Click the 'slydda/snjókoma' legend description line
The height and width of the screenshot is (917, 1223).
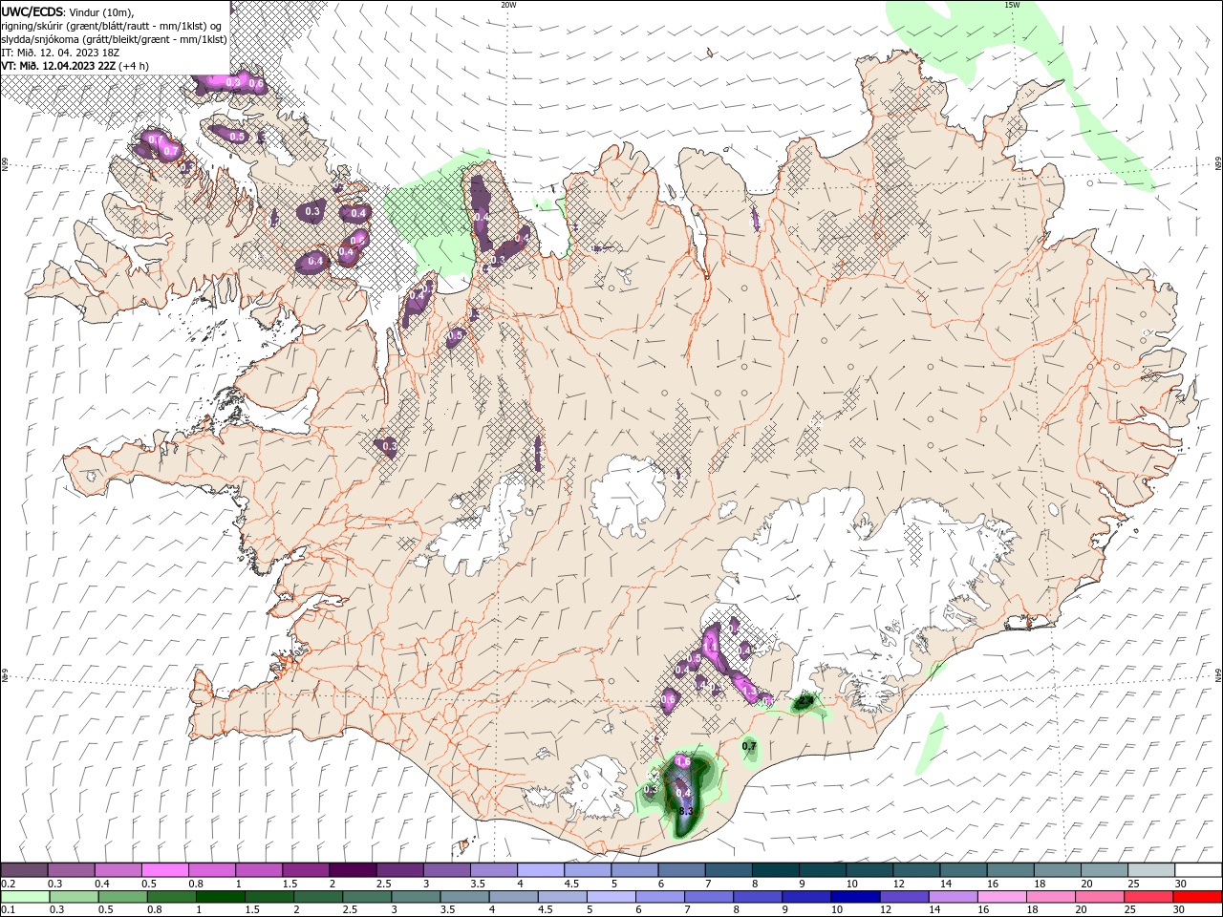tap(114, 39)
